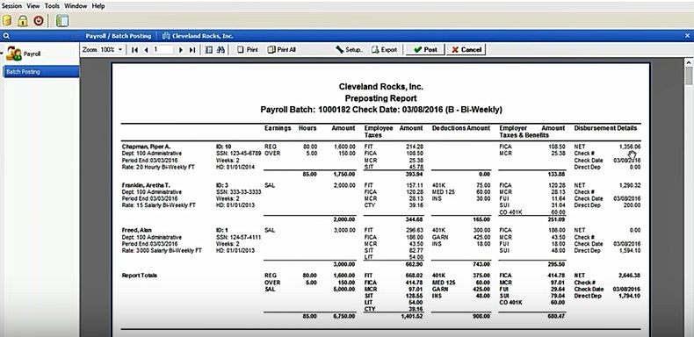Click the Export button
This screenshot has width=694, height=337.
tap(384, 50)
